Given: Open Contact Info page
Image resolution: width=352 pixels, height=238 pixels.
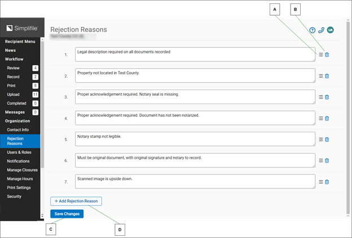Looking at the screenshot, I should point(17,129).
